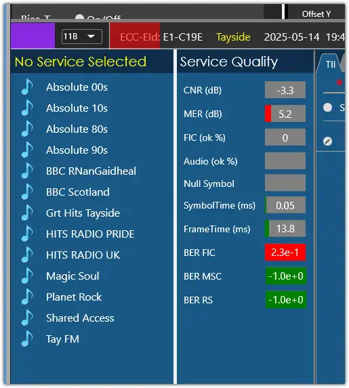
Task: Click the MER (dB) label
Action: pyautogui.click(x=203, y=114)
